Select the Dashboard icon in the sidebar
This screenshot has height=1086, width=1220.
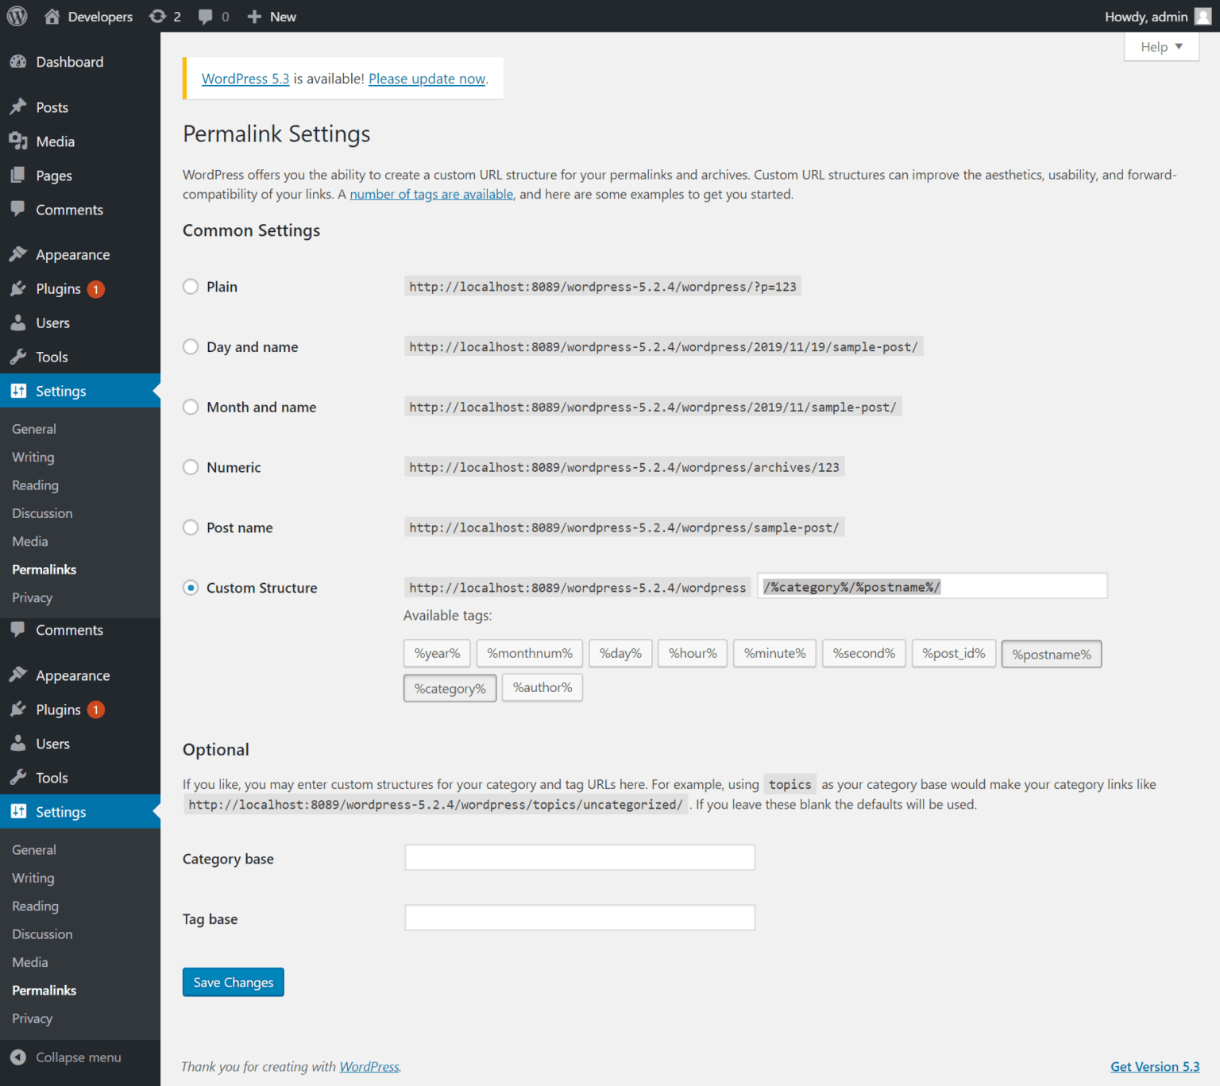tap(18, 61)
